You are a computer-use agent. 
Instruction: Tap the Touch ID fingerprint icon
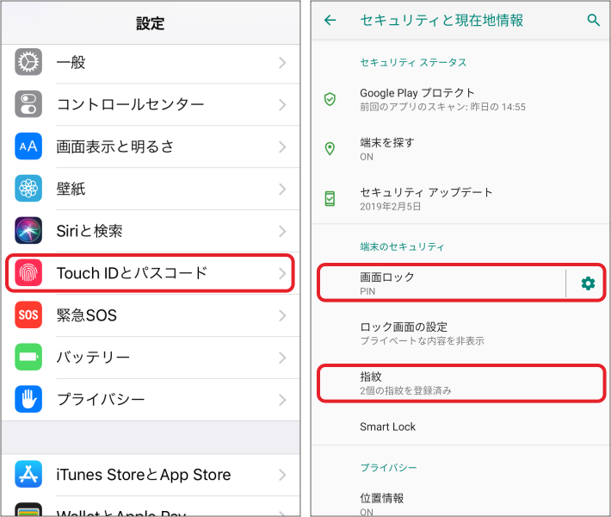28,273
